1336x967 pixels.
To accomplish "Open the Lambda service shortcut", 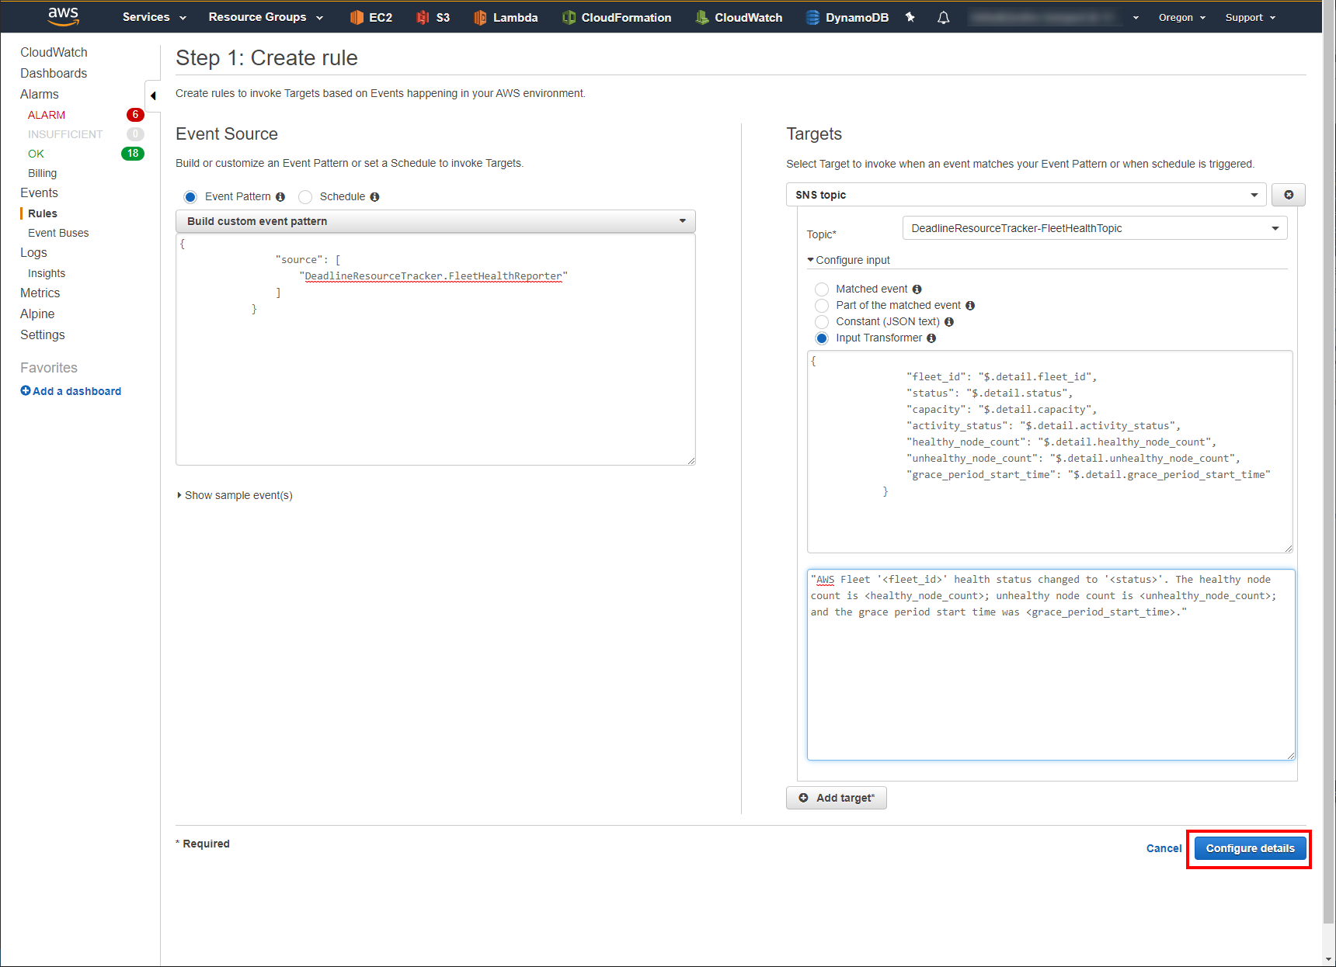I will coord(506,16).
